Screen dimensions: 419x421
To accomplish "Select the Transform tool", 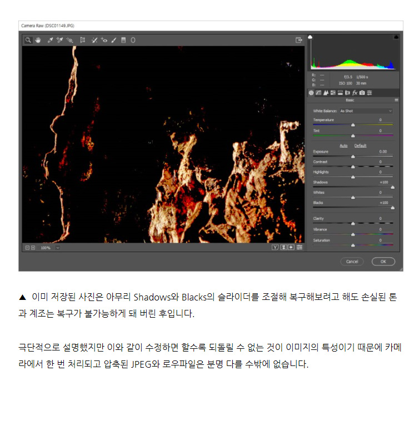I will point(82,41).
